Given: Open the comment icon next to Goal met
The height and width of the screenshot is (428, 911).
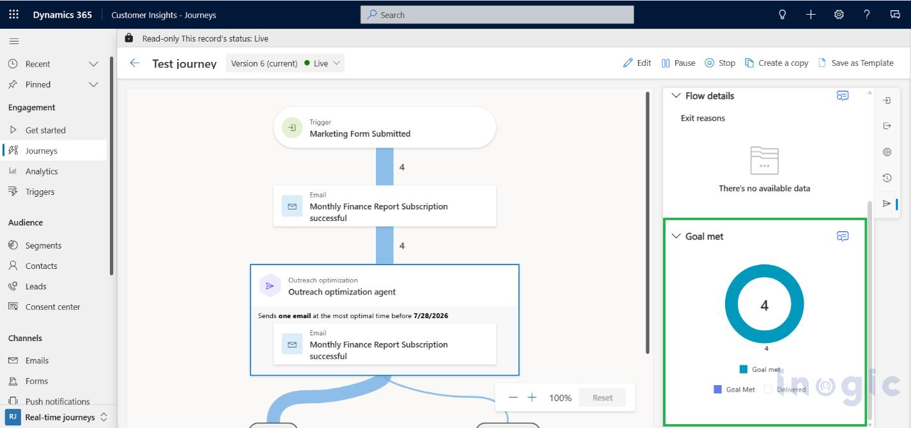Looking at the screenshot, I should point(843,236).
